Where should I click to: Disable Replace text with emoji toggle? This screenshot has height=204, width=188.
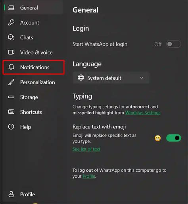click(x=174, y=138)
